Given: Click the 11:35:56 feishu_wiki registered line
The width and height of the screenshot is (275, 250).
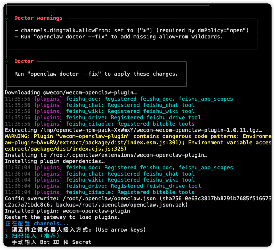Looking at the screenshot, I should click(x=99, y=111).
